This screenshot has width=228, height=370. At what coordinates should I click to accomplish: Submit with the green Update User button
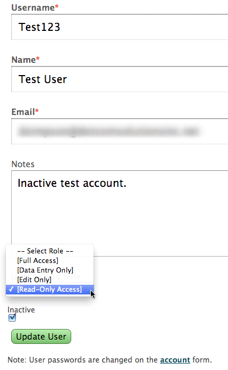pos(41,336)
